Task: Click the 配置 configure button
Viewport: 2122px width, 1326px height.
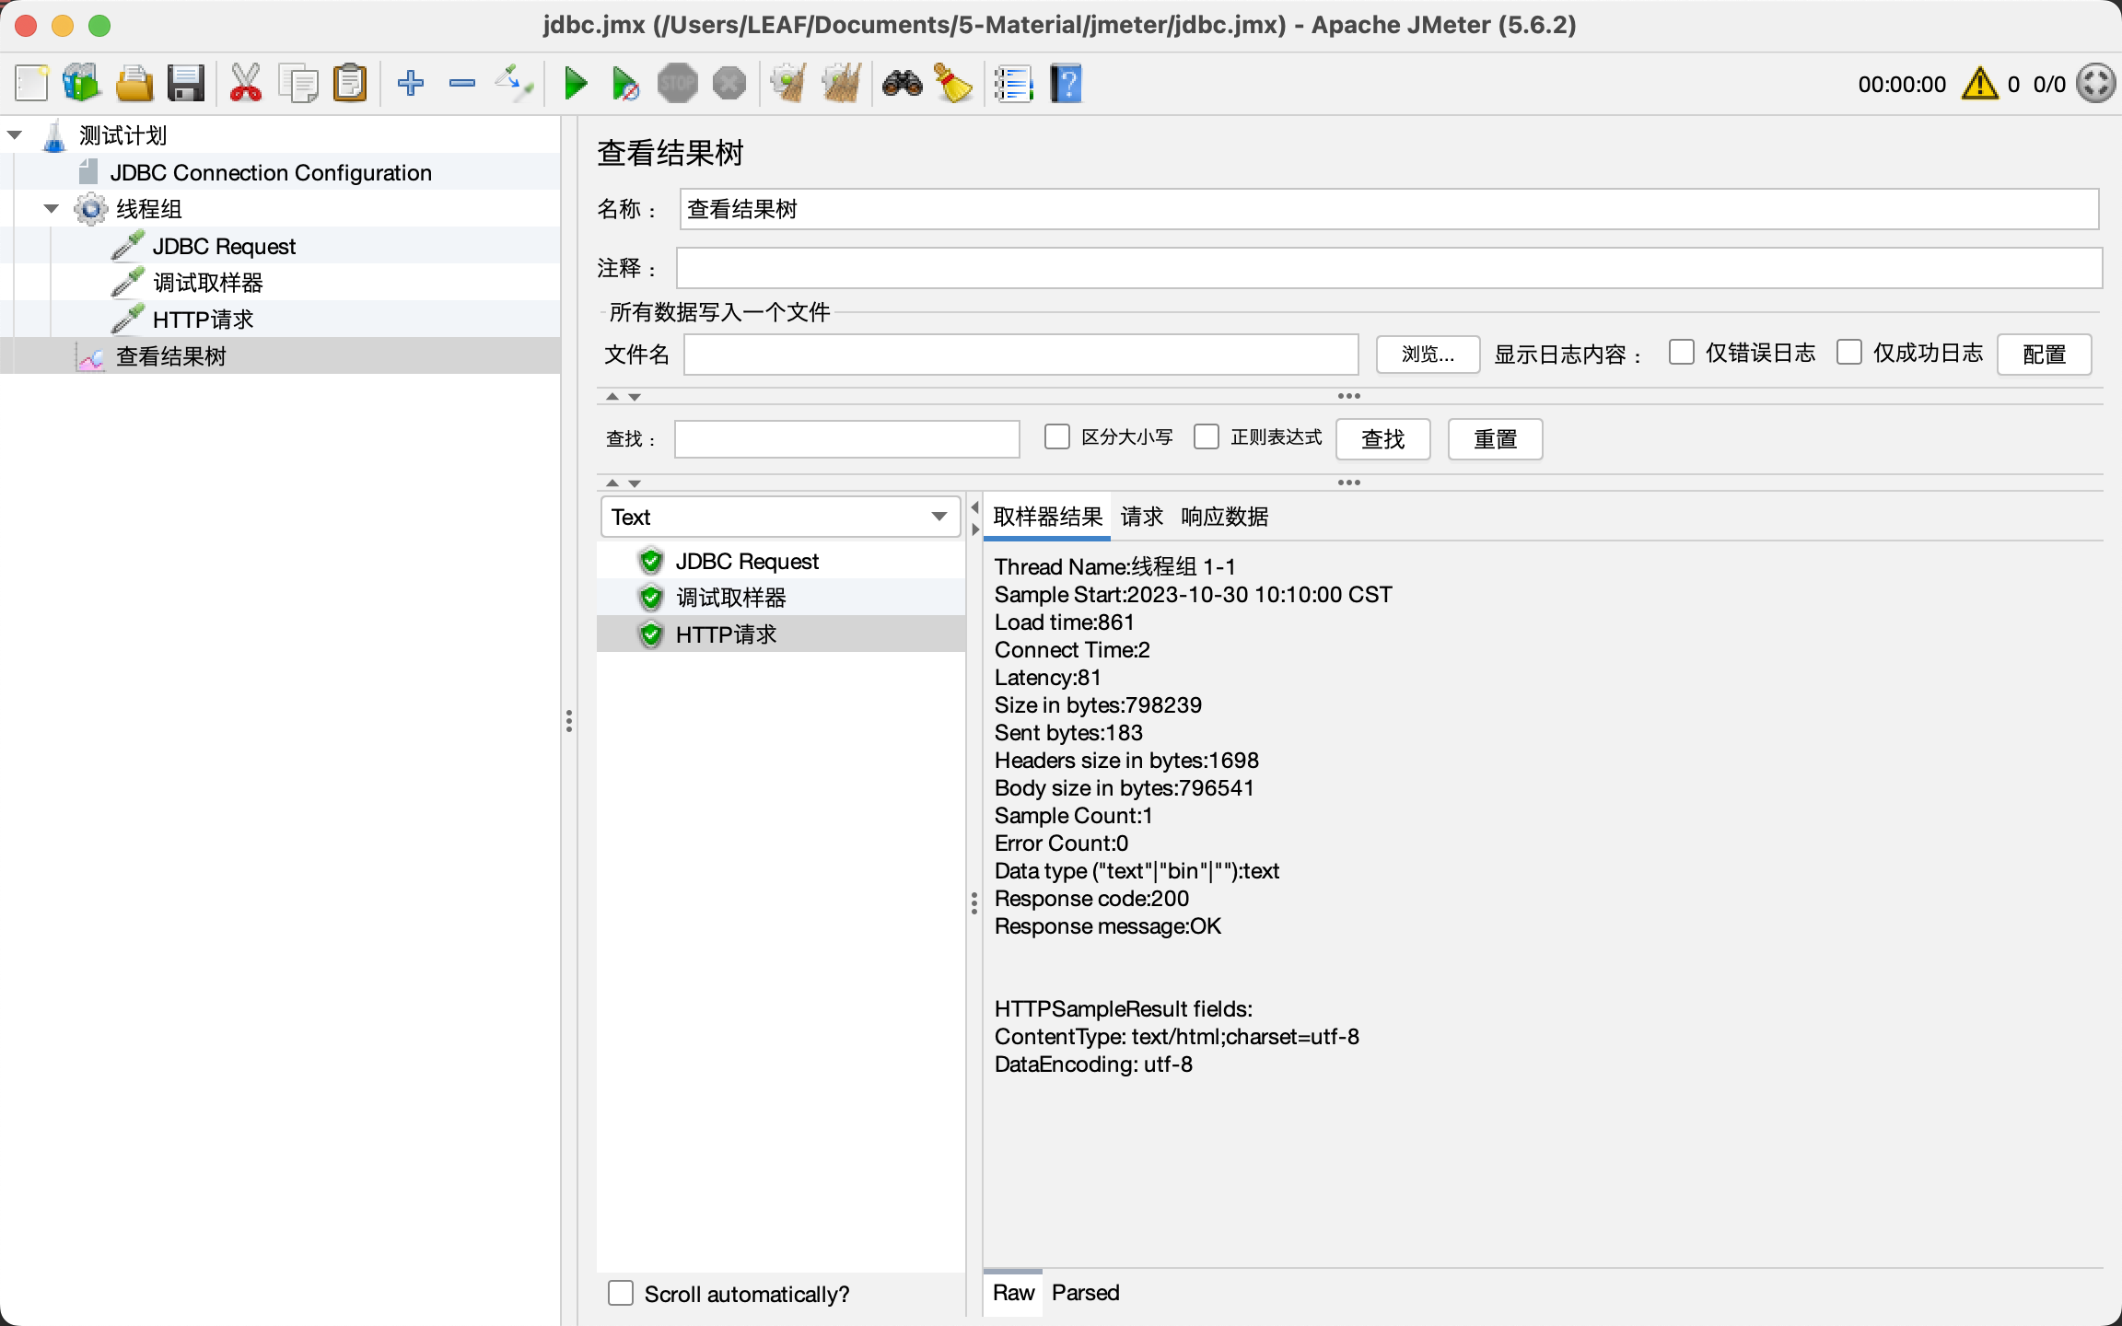Action: pos(2044,355)
